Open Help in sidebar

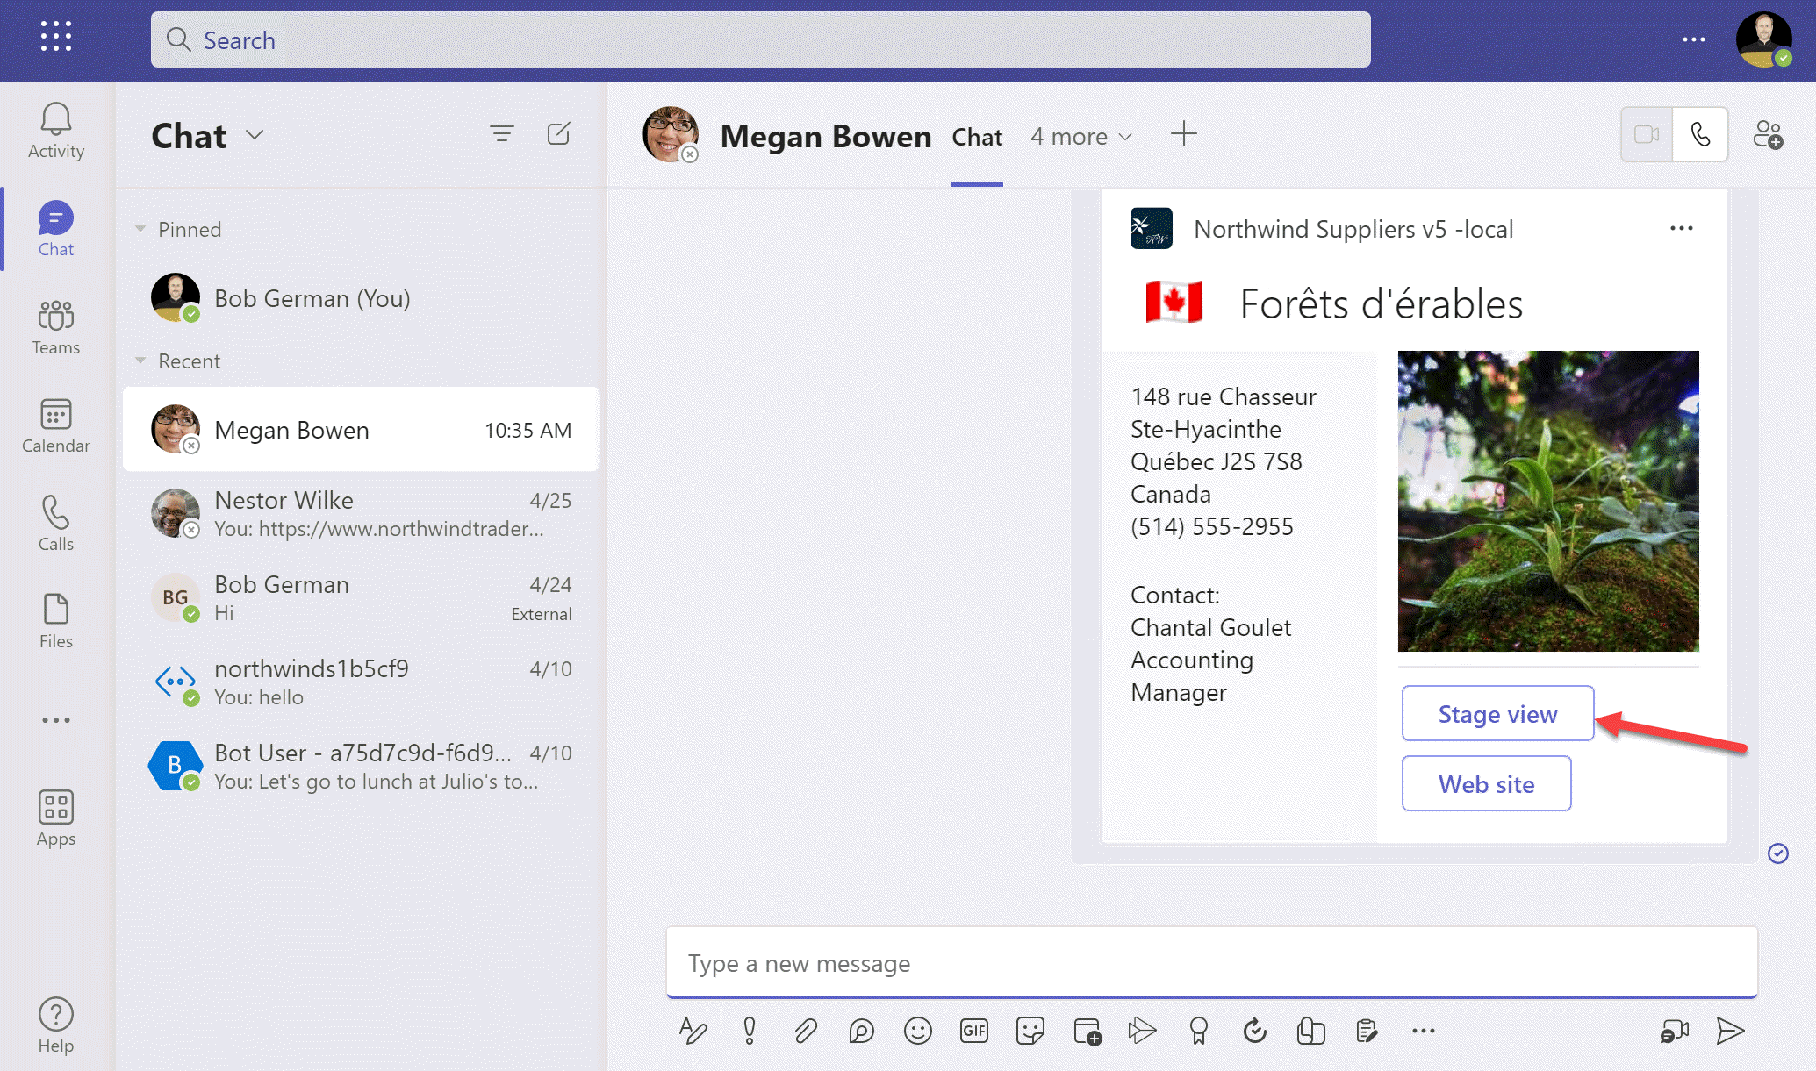click(x=56, y=1025)
